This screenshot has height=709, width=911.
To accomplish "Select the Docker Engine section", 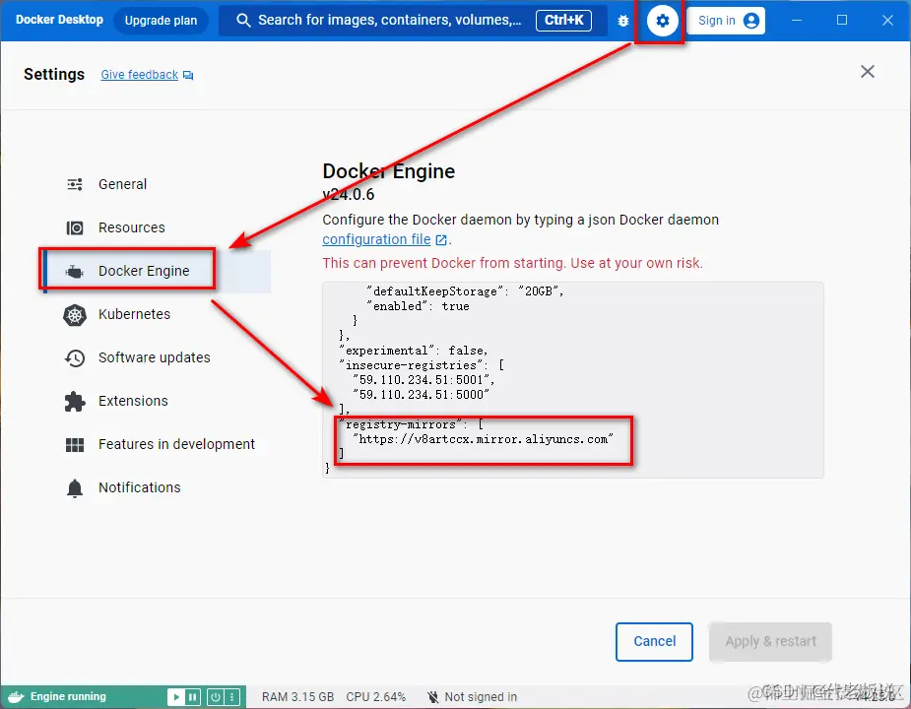I will coord(157,272).
